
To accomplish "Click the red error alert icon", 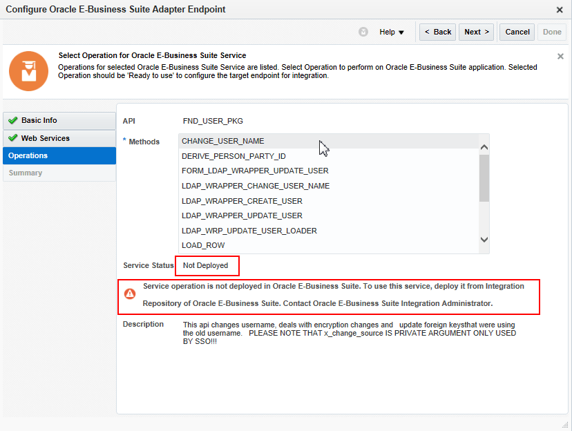I will tap(131, 293).
